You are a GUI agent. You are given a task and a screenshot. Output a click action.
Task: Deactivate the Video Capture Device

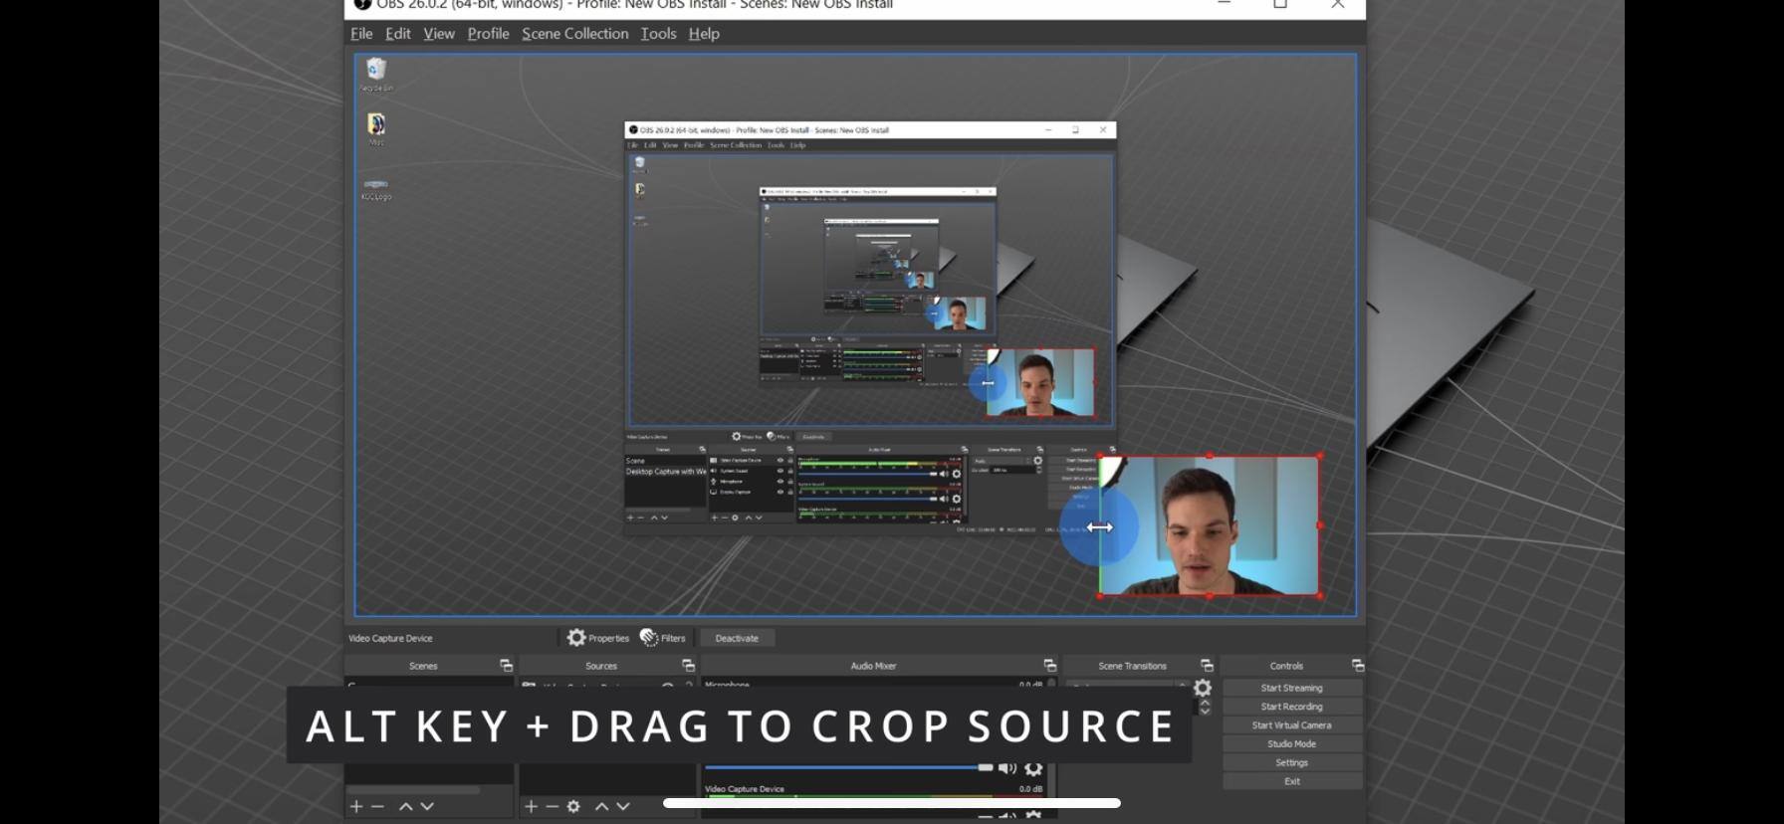click(x=737, y=638)
